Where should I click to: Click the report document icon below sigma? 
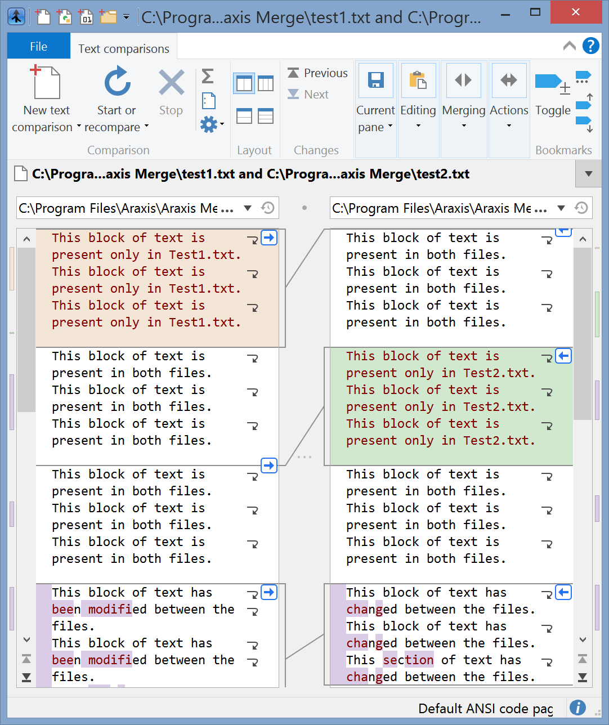208,100
